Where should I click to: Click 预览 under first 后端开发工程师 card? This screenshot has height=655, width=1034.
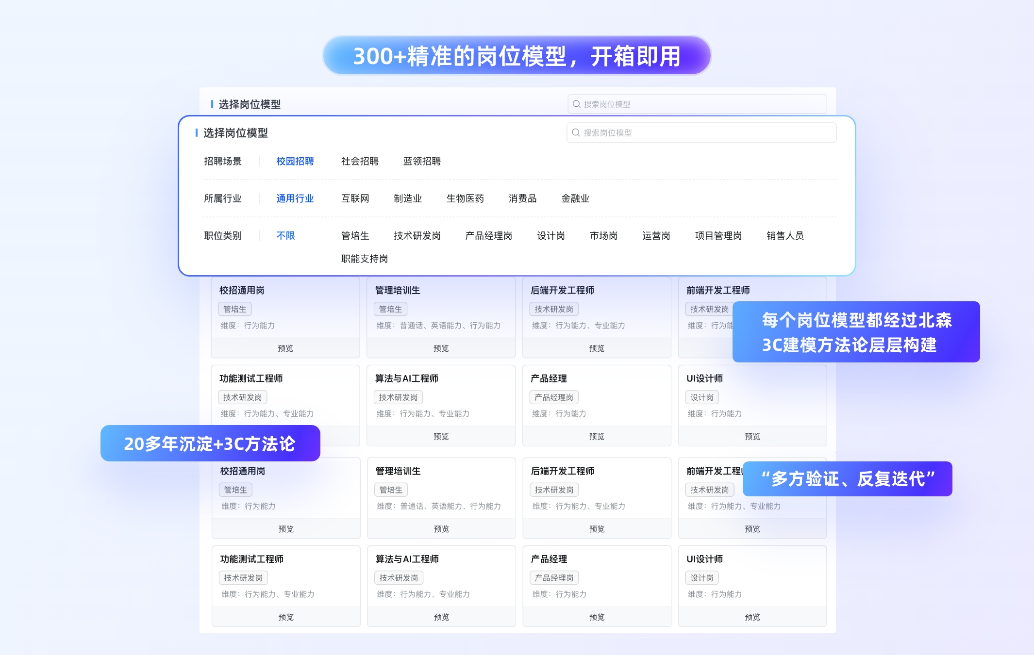[597, 348]
